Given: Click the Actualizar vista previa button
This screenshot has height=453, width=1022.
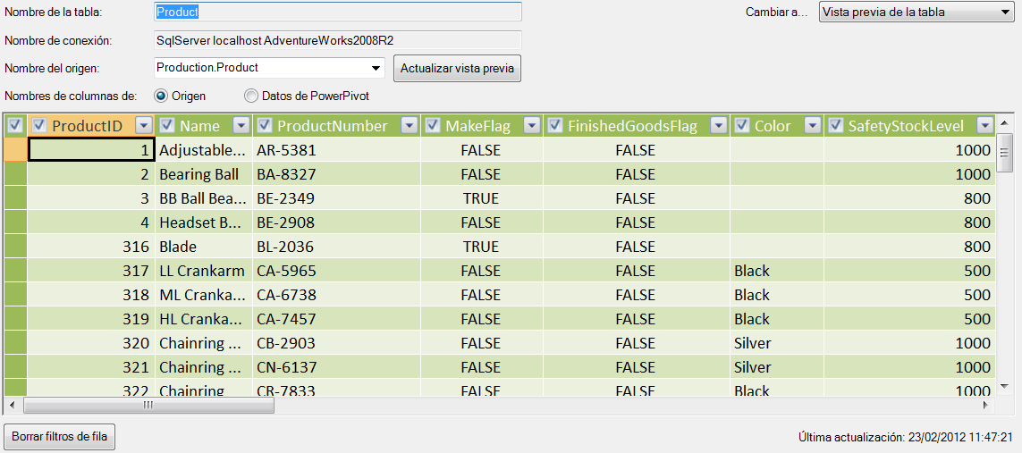Looking at the screenshot, I should tap(457, 68).
